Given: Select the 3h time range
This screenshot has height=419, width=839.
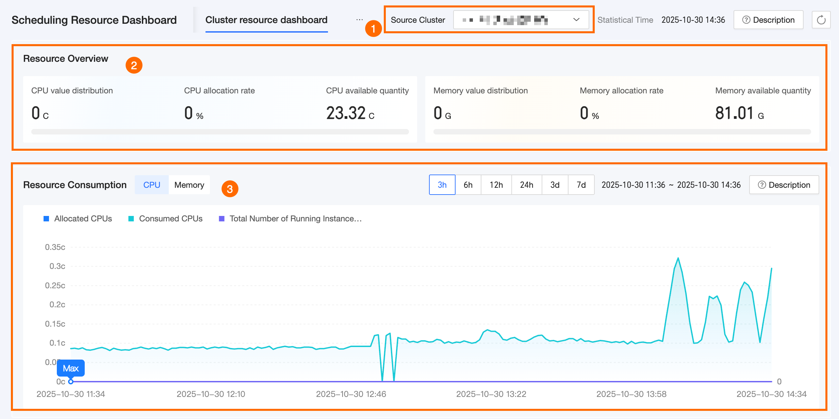Looking at the screenshot, I should coord(442,185).
